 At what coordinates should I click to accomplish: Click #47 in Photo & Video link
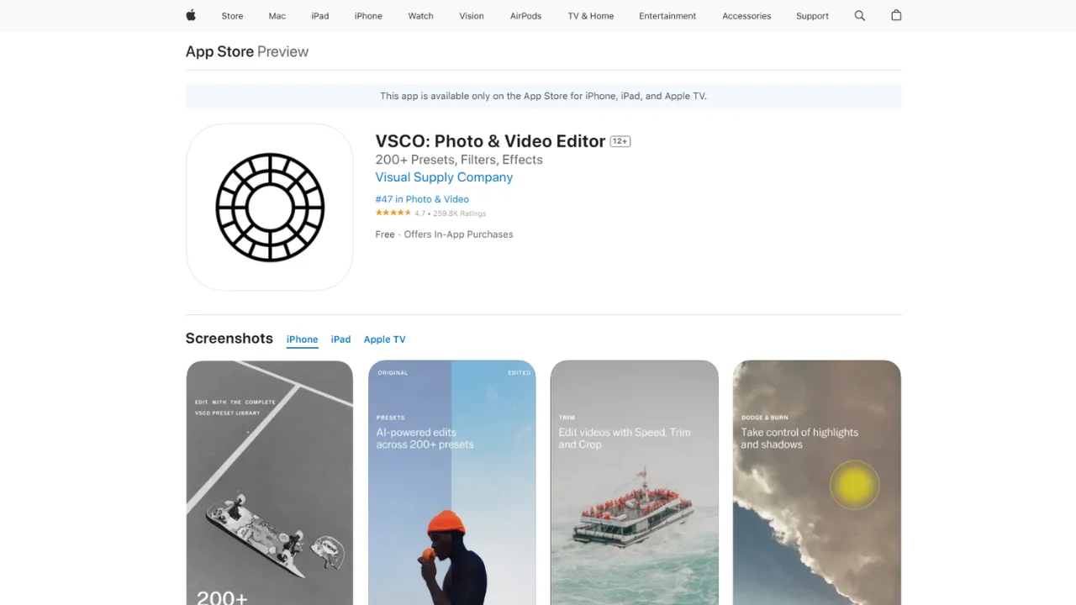point(422,199)
